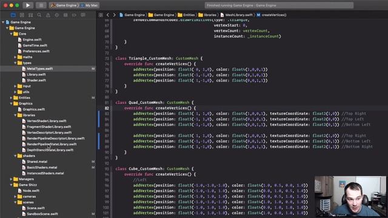Screen dimensions: 388x218
Task: Show the Project navigator
Action: click(x=13, y=15)
